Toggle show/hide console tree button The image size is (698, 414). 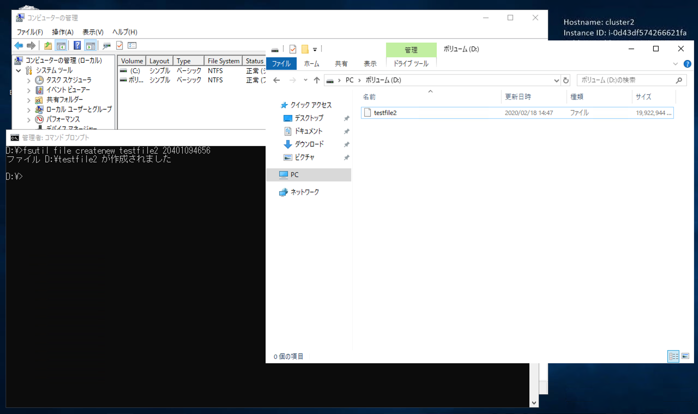tap(61, 45)
